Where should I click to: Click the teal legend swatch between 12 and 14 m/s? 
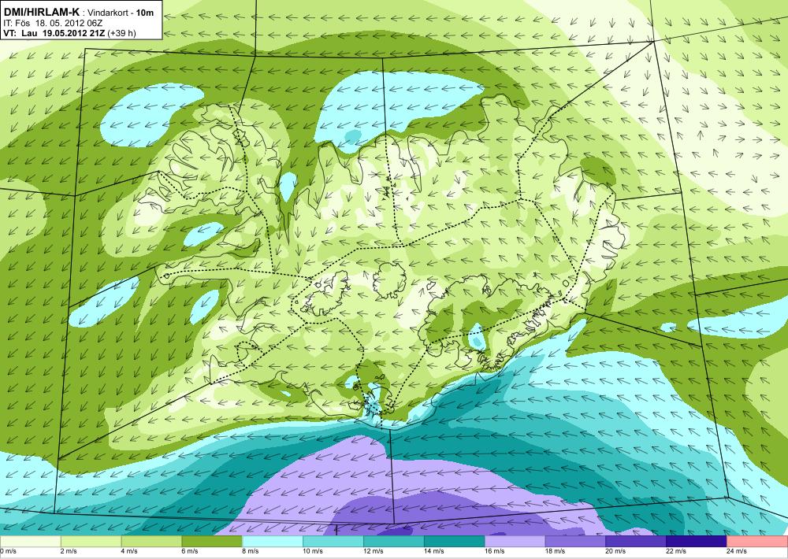click(393, 542)
